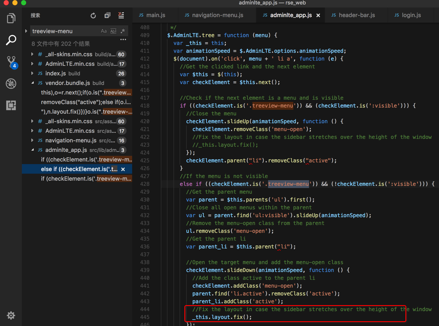This screenshot has height=326, width=439.
Task: Switch to the header-bar.js tab
Action: coord(356,15)
